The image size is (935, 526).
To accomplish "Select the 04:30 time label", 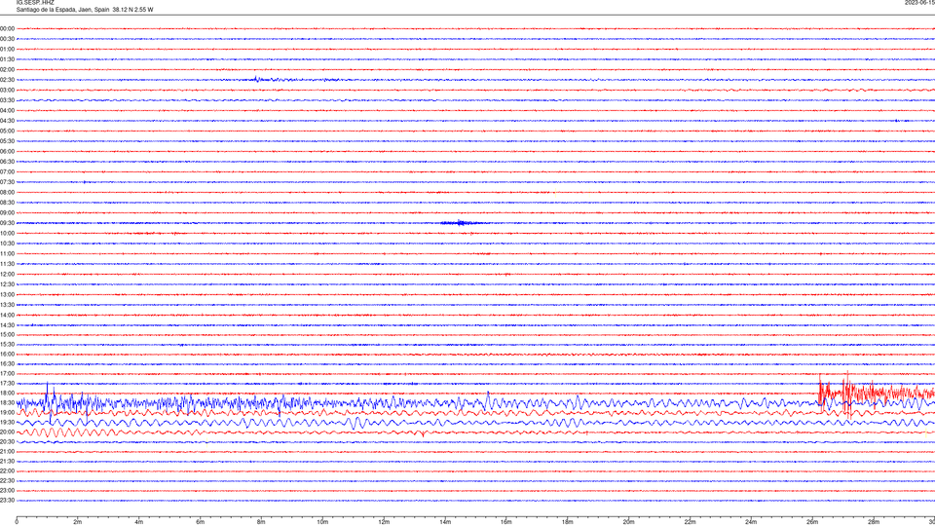I will (7, 121).
